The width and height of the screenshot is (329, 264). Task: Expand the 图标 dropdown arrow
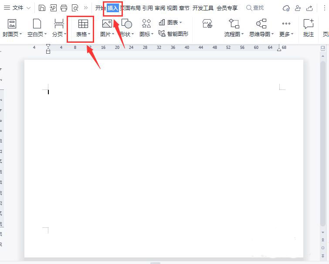pos(153,34)
